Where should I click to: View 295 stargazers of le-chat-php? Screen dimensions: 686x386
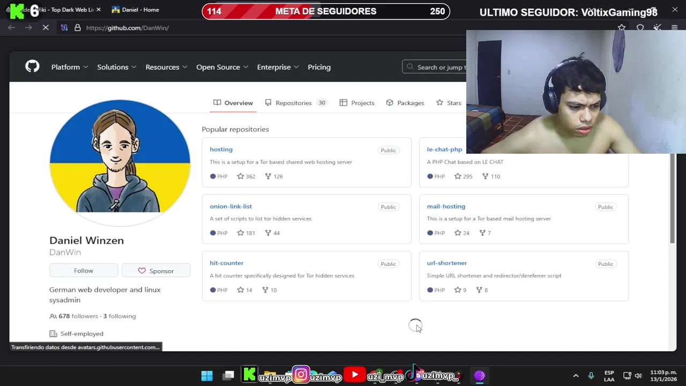[463, 176]
